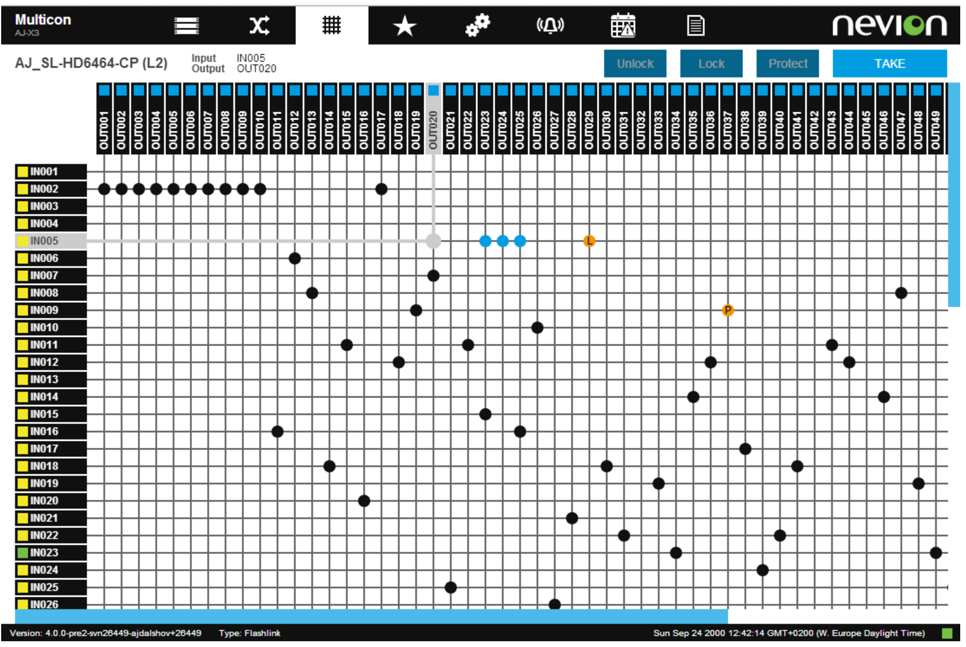Open the crosspoint routing view
This screenshot has height=647, width=966.
[x=259, y=25]
